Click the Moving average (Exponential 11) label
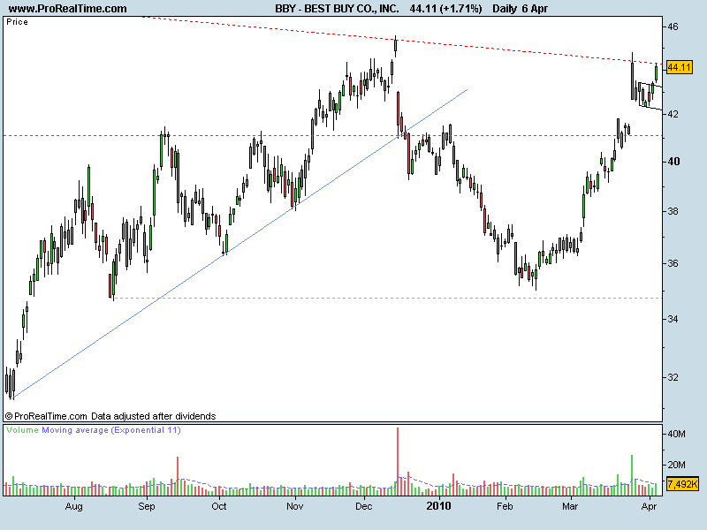The height and width of the screenshot is (530, 707). click(111, 430)
